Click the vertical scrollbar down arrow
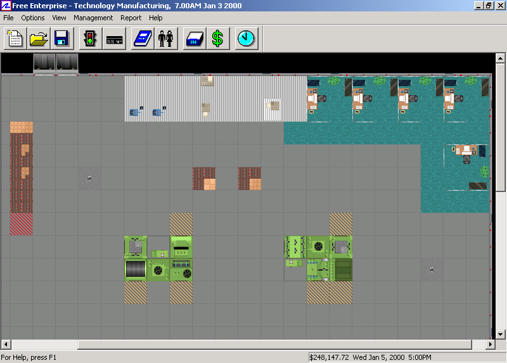 [501, 334]
